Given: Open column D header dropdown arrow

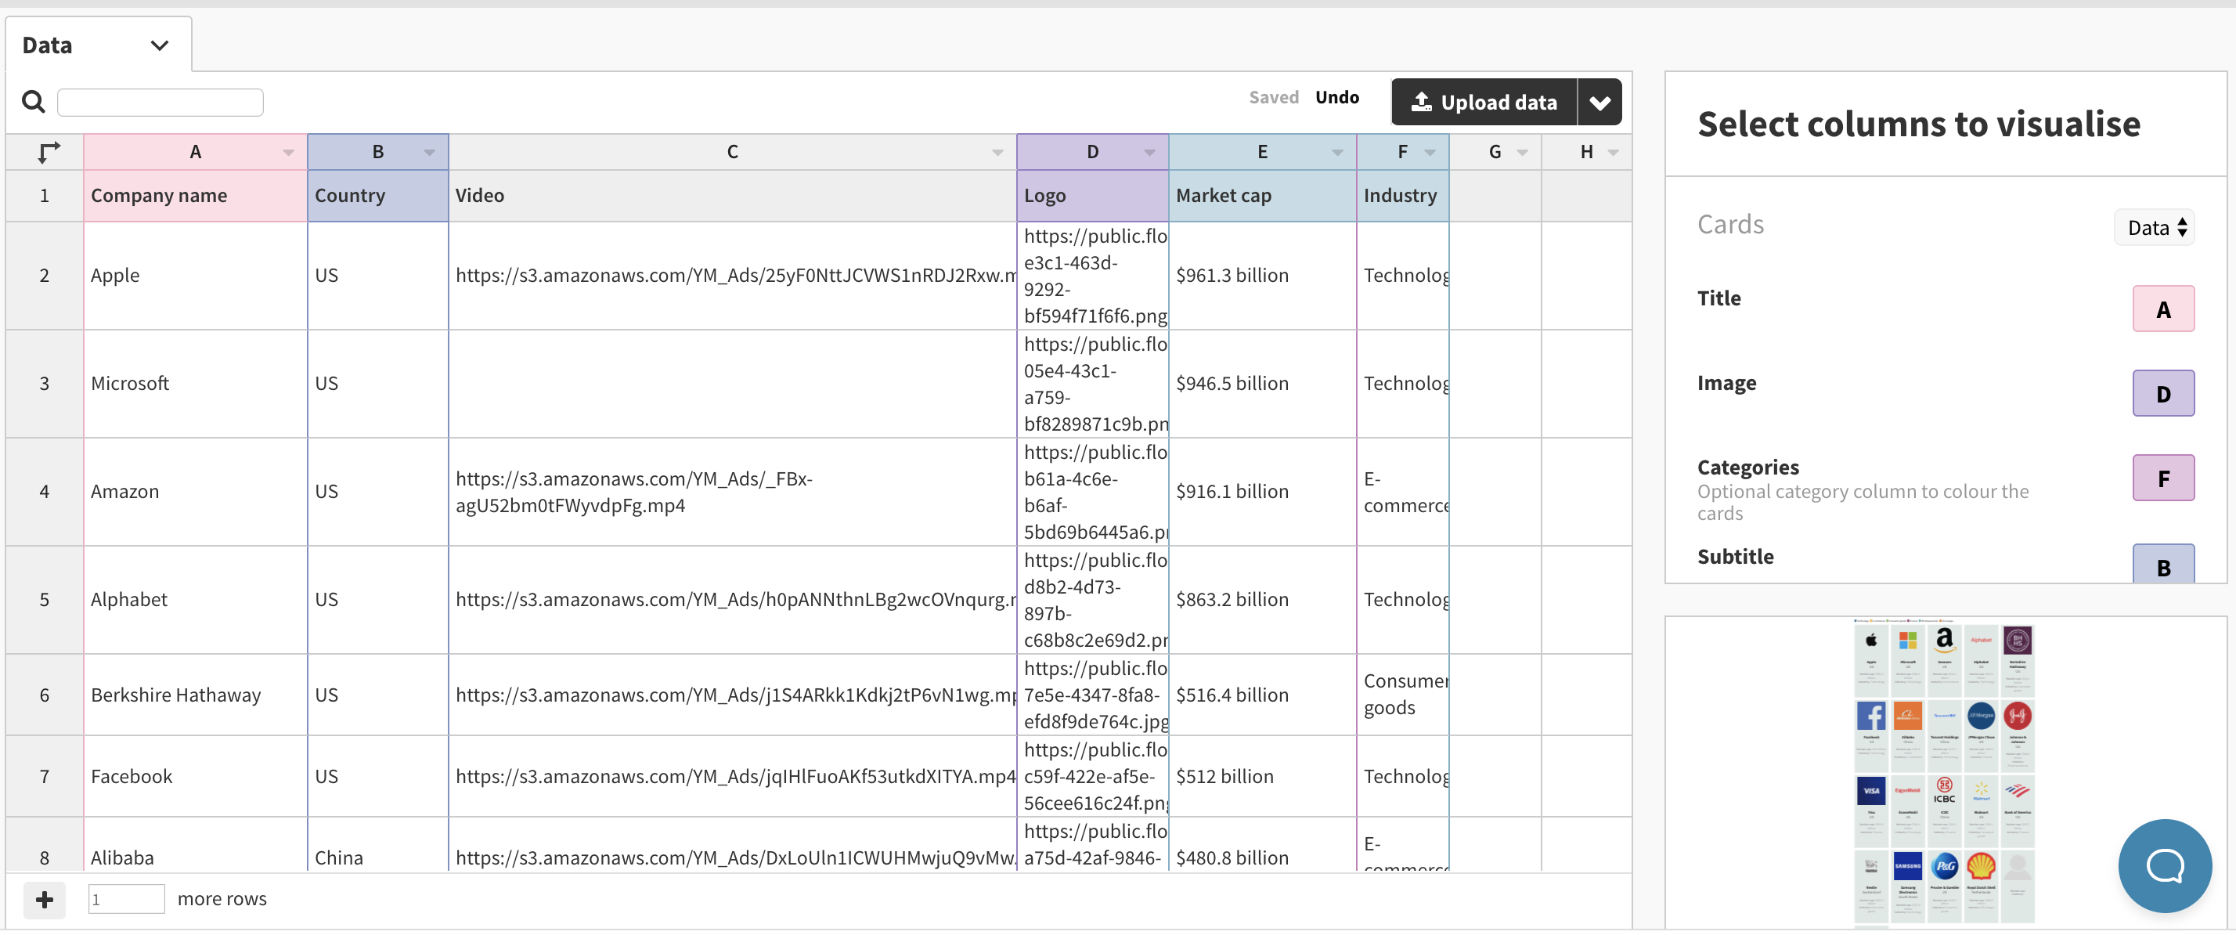Looking at the screenshot, I should tap(1149, 153).
